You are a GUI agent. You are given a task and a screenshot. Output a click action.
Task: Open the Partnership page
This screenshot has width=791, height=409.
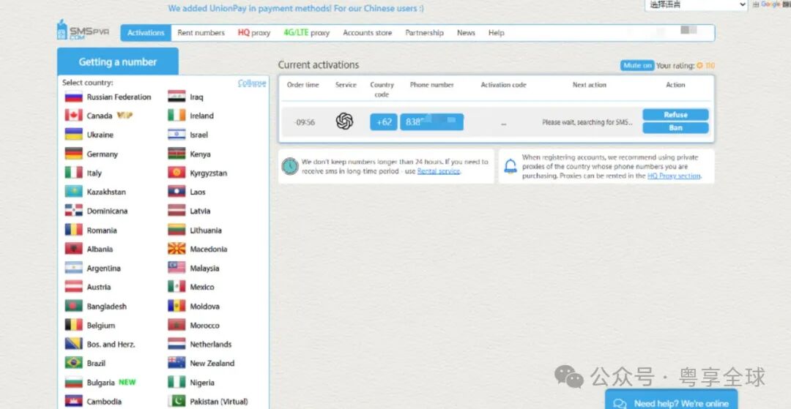[x=424, y=33]
